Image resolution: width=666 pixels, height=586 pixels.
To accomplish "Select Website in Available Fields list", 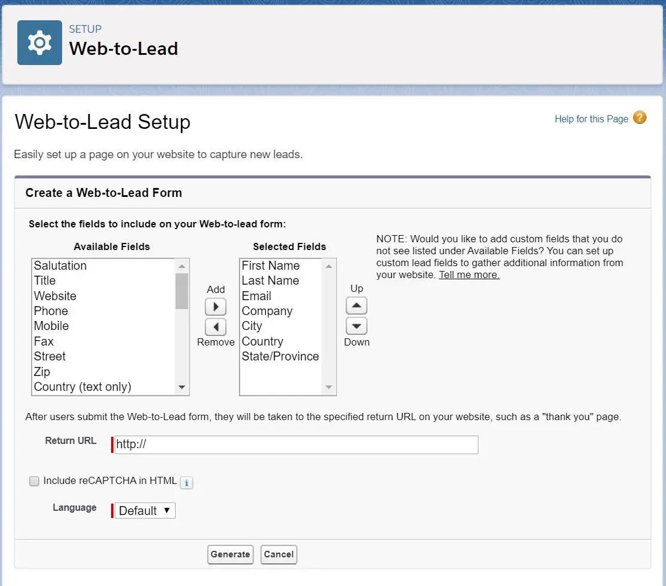I will click(55, 296).
